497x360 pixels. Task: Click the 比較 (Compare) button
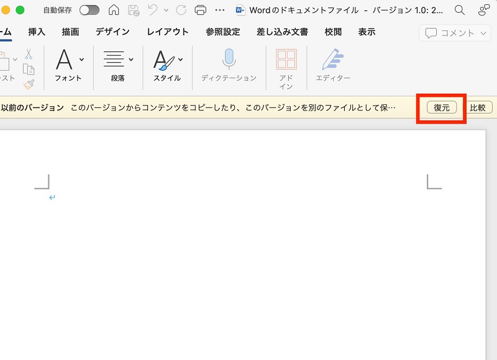tap(477, 107)
